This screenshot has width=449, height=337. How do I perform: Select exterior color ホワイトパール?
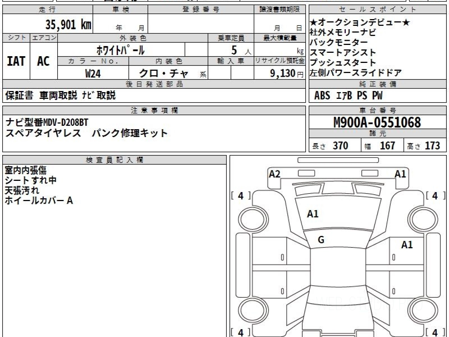[120, 49]
